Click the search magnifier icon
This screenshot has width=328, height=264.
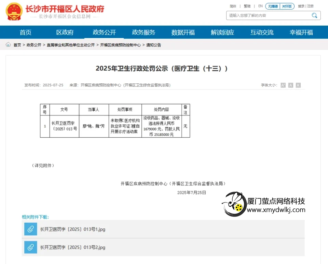314,15
